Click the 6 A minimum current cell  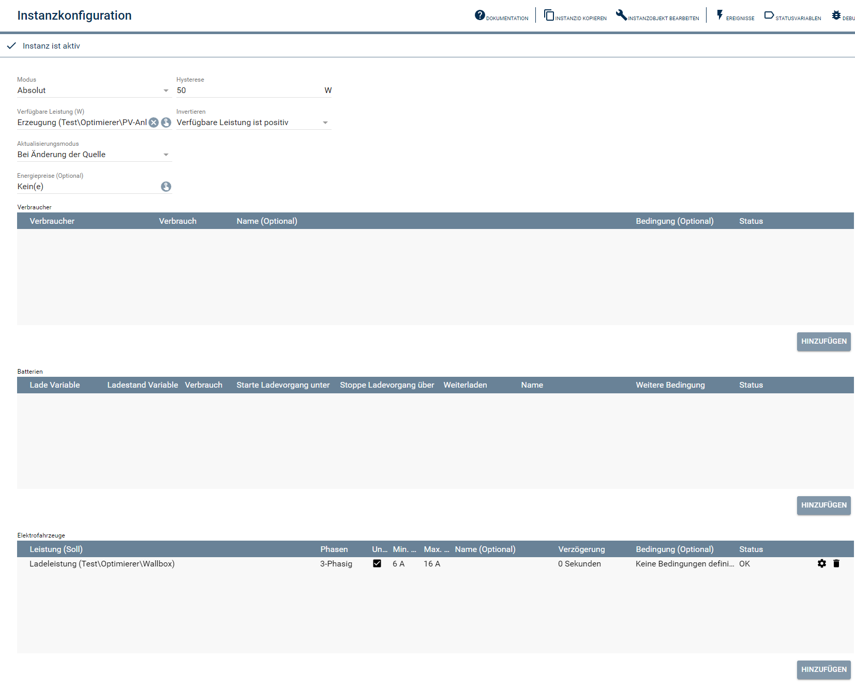(x=398, y=564)
